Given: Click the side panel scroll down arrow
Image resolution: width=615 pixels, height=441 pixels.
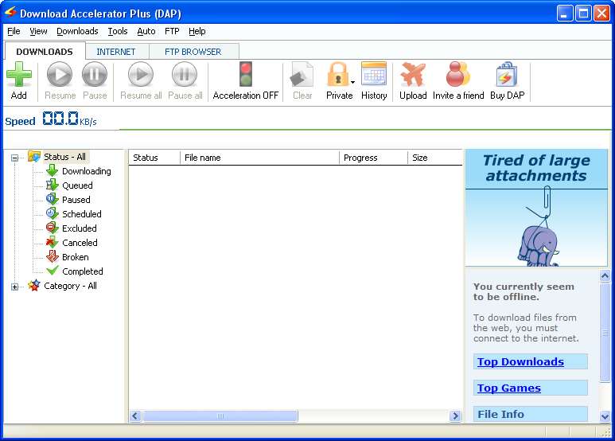Looking at the screenshot, I should point(605,416).
